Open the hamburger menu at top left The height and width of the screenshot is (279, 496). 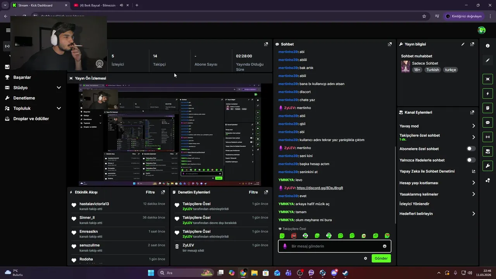point(8,30)
